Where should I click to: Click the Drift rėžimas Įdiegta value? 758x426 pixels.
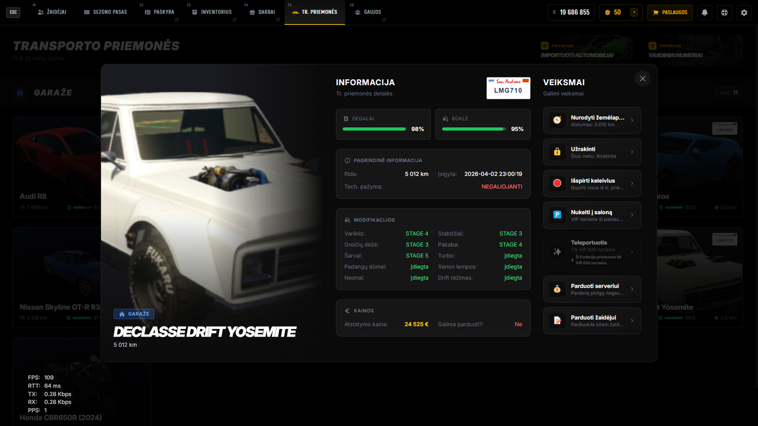coord(513,278)
